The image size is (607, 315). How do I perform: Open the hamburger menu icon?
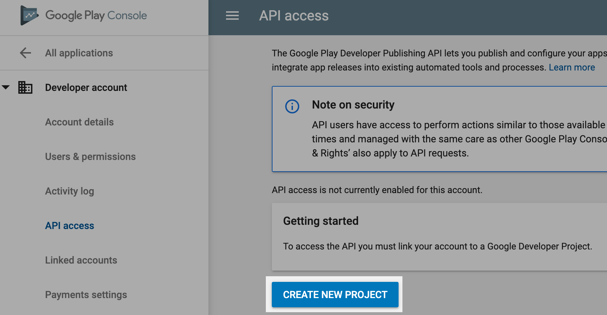tap(232, 16)
